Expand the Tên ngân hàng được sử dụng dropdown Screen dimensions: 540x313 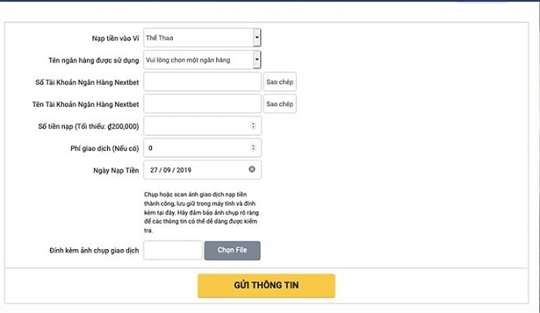tap(202, 59)
